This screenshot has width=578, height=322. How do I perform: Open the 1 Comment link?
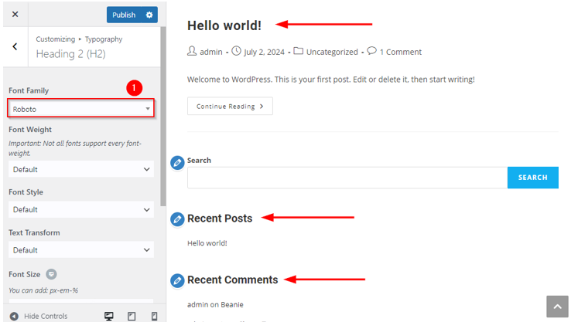pos(401,53)
